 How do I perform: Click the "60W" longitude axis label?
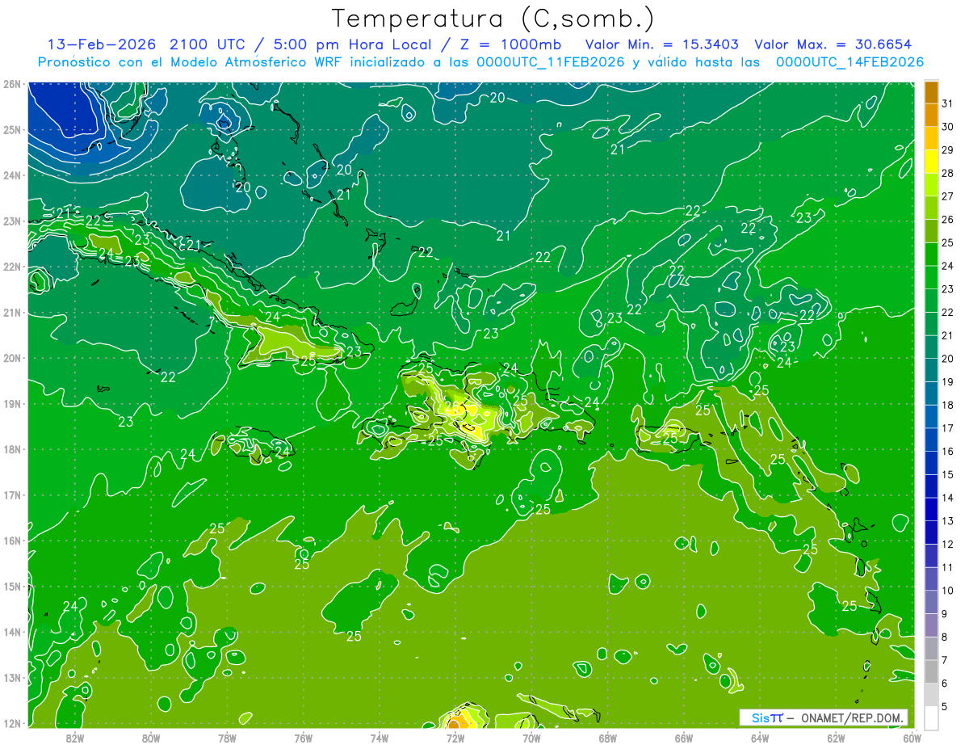912,738
